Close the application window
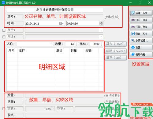This screenshot has height=119, width=153. tap(149, 3)
